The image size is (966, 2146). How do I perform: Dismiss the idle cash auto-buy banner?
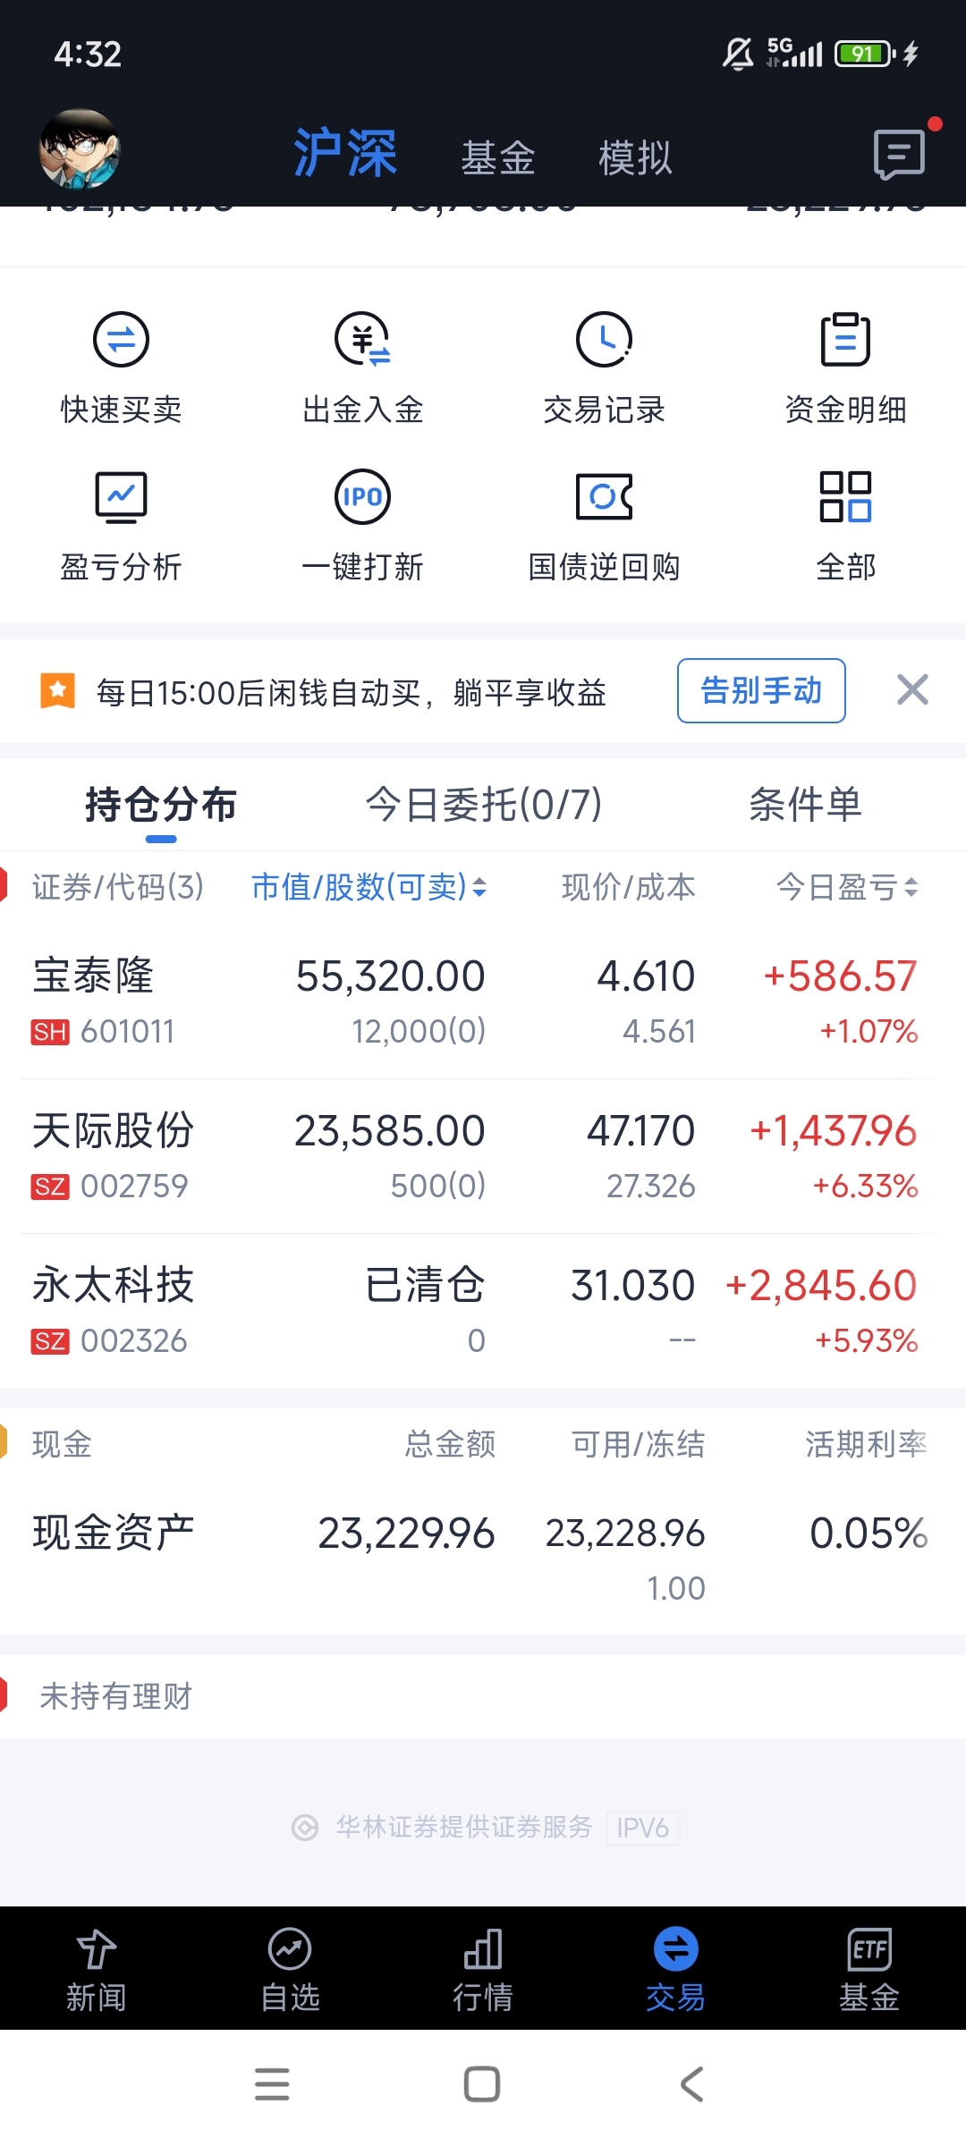(912, 690)
